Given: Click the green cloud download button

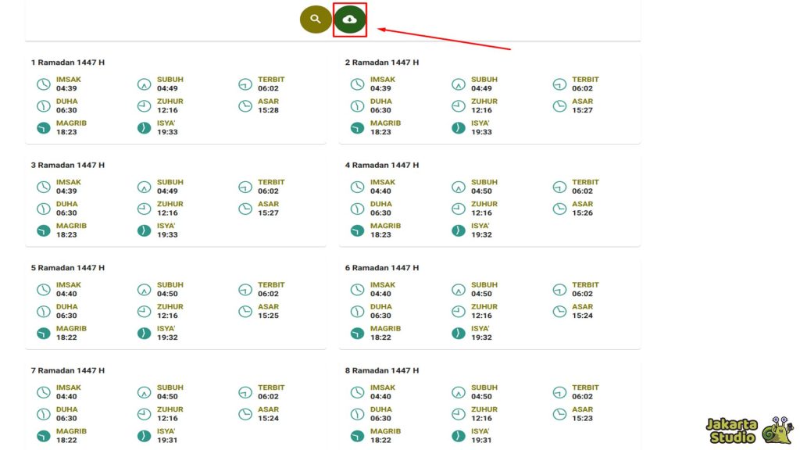Looking at the screenshot, I should tap(350, 20).
